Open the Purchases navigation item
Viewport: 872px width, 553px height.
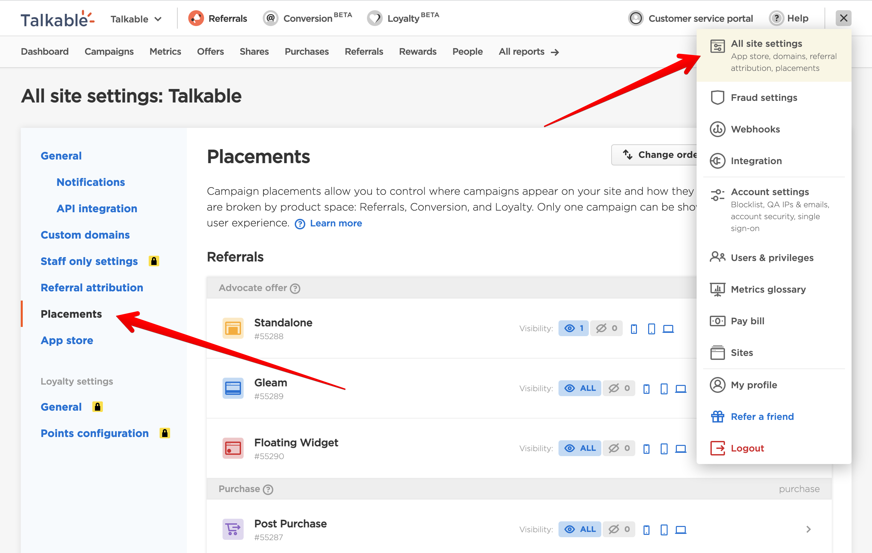307,51
